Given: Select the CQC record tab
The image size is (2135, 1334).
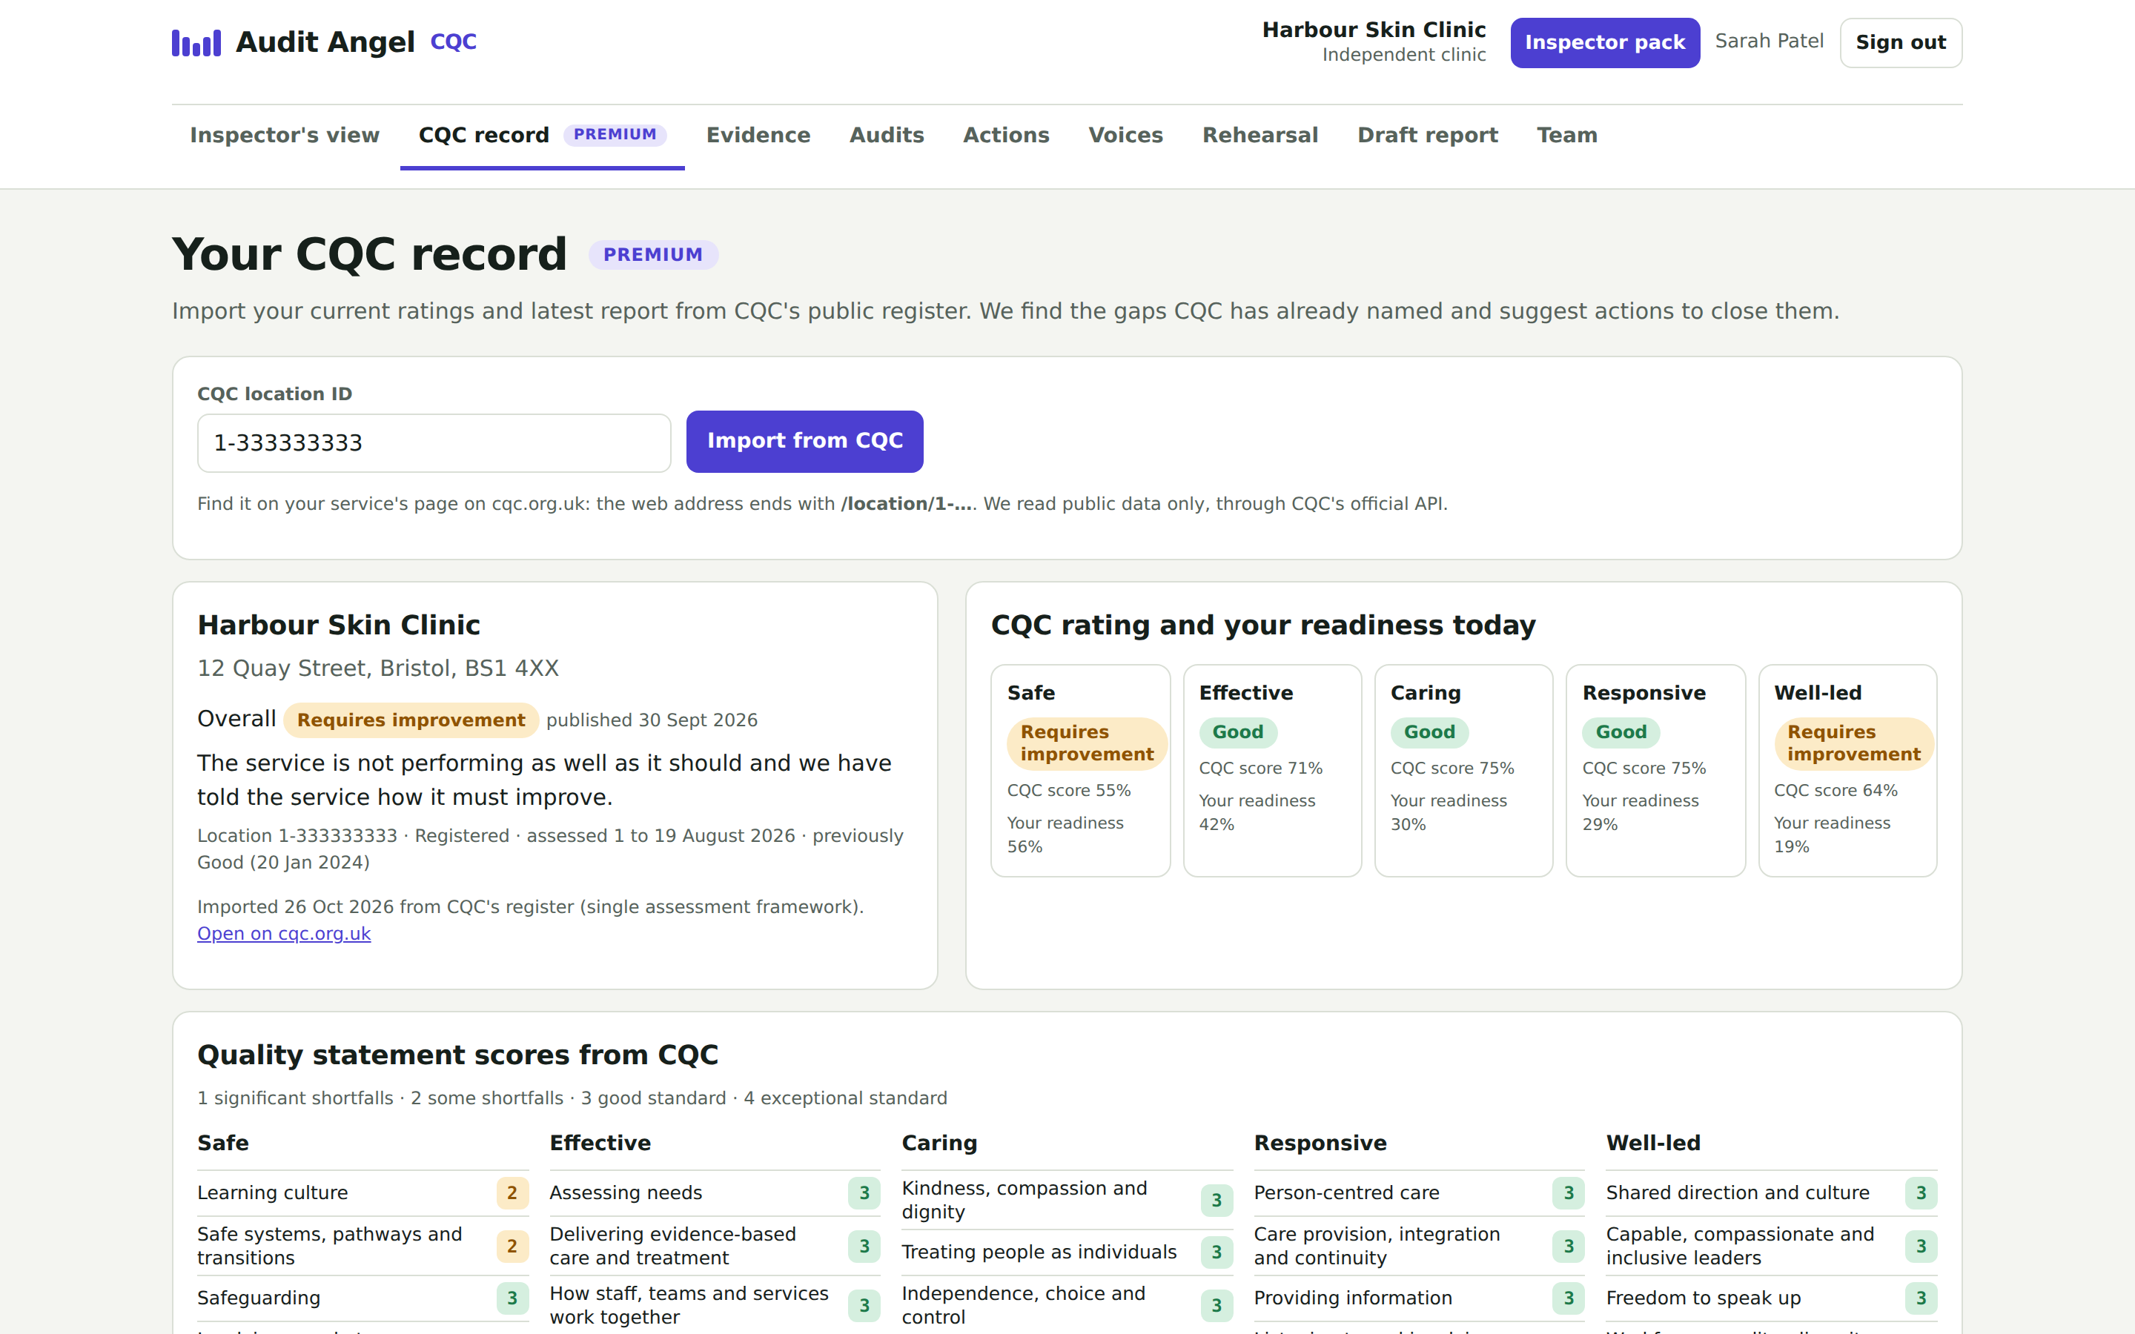Looking at the screenshot, I should [x=542, y=135].
